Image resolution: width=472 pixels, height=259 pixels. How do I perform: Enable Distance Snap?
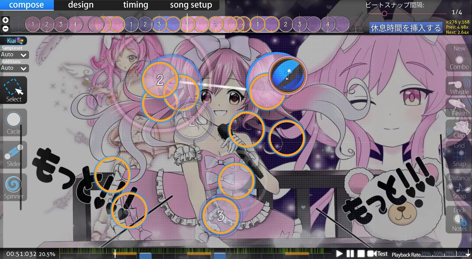point(458,187)
